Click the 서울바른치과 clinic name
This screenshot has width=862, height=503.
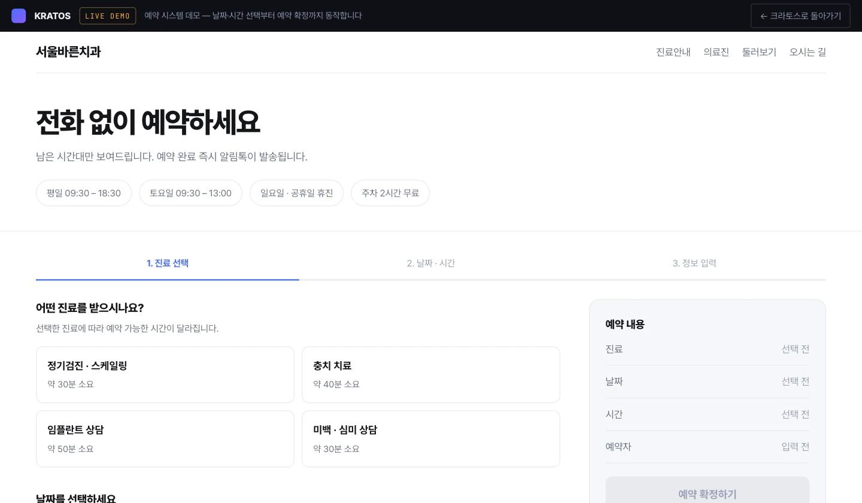(68, 52)
